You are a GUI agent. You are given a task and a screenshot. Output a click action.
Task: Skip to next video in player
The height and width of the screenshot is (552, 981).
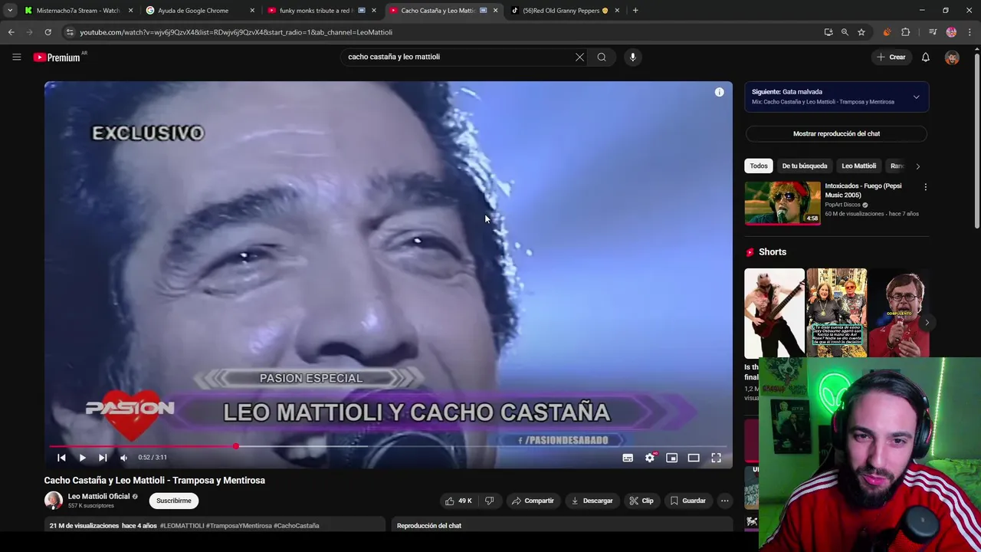[x=103, y=458]
